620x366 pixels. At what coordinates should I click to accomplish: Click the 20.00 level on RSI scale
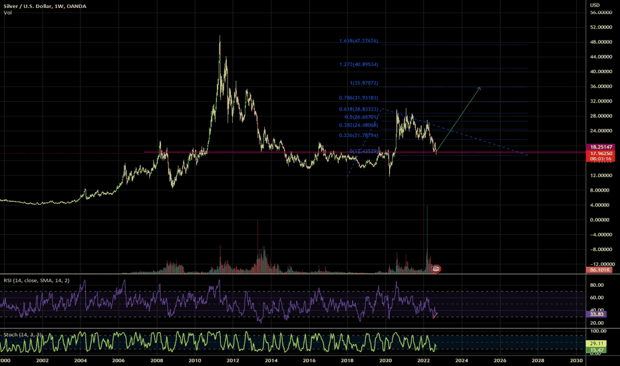(x=597, y=323)
